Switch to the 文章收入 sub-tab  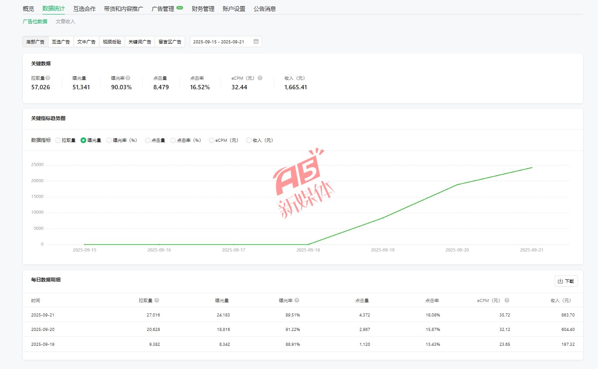(65, 21)
